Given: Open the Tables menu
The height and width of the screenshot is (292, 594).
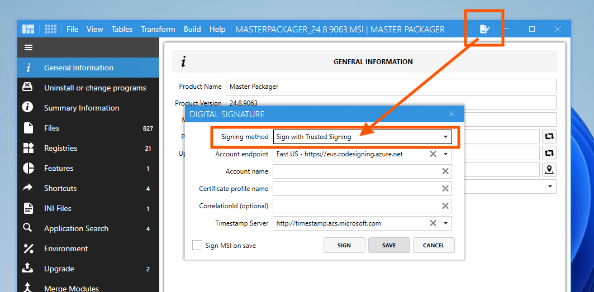Looking at the screenshot, I should 122,29.
